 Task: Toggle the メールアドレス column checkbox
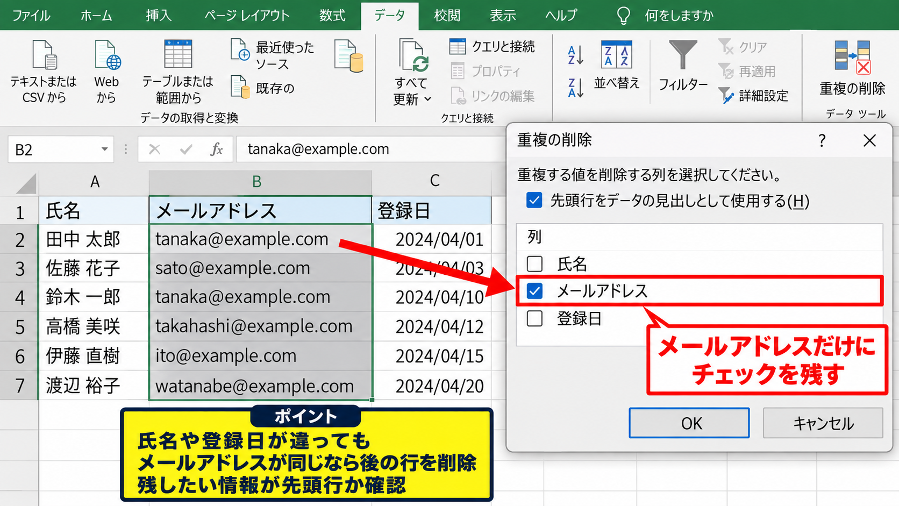[x=534, y=291]
